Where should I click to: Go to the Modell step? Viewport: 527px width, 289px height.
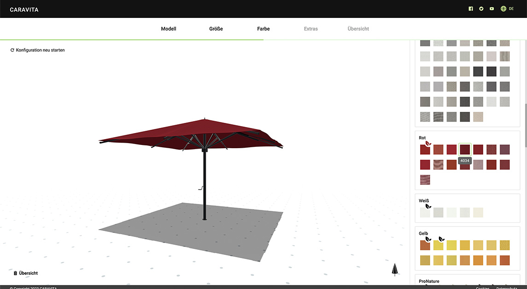(169, 29)
